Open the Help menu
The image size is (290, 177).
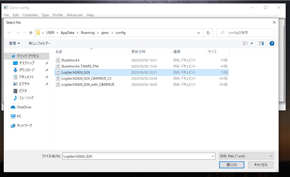click(x=90, y=15)
